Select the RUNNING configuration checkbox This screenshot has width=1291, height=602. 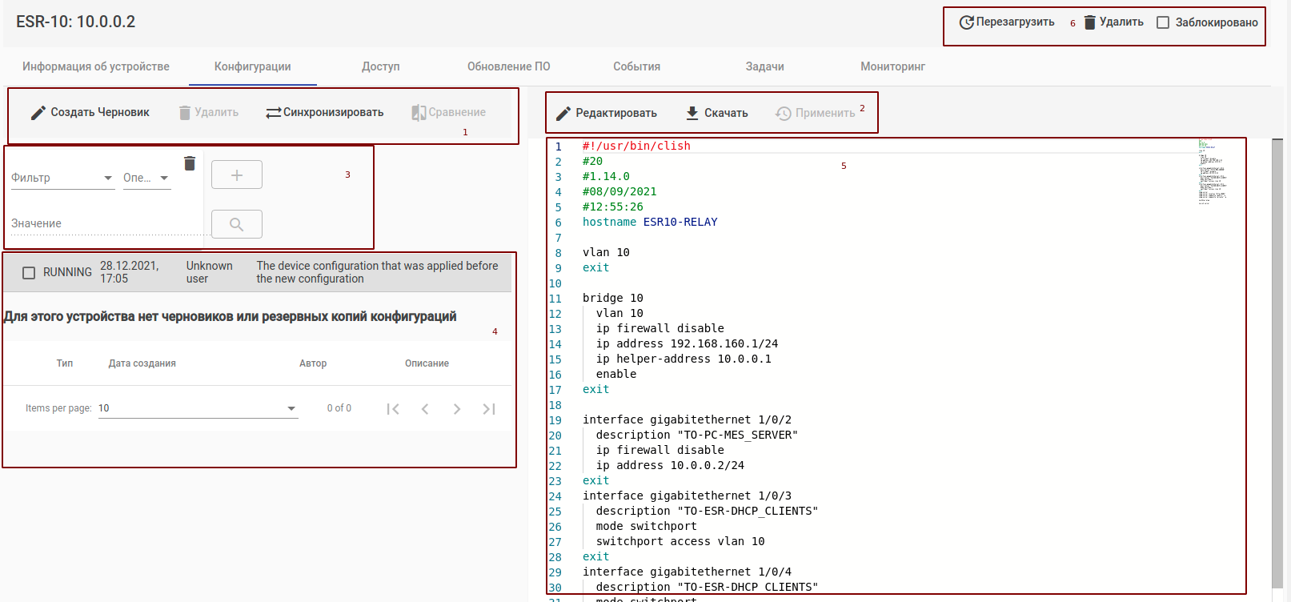(29, 273)
